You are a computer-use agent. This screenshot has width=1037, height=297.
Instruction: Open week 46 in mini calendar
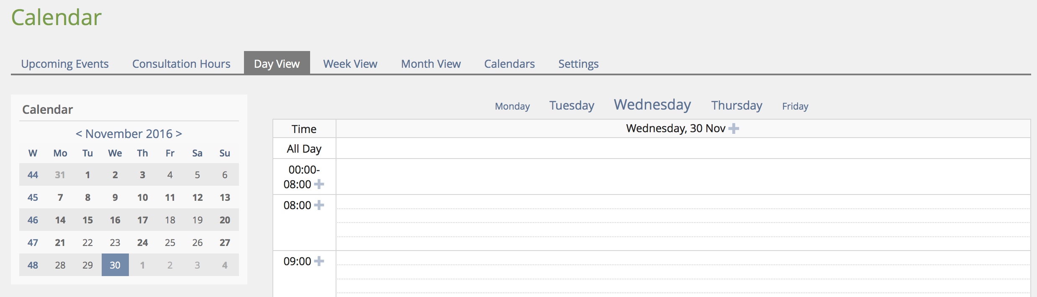pyautogui.click(x=33, y=220)
